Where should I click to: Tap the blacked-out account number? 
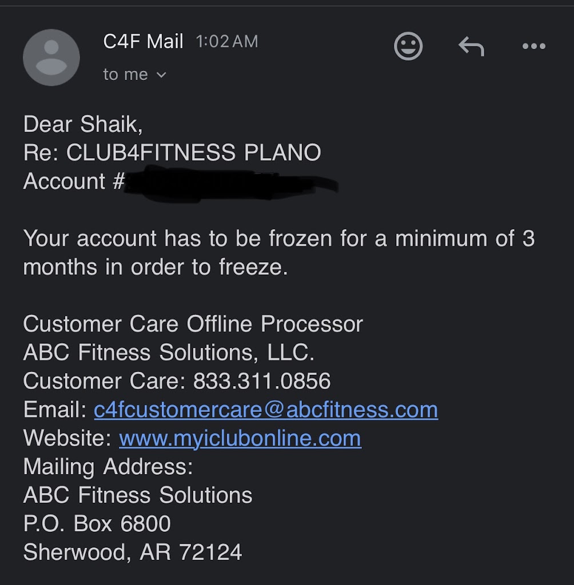tap(229, 183)
